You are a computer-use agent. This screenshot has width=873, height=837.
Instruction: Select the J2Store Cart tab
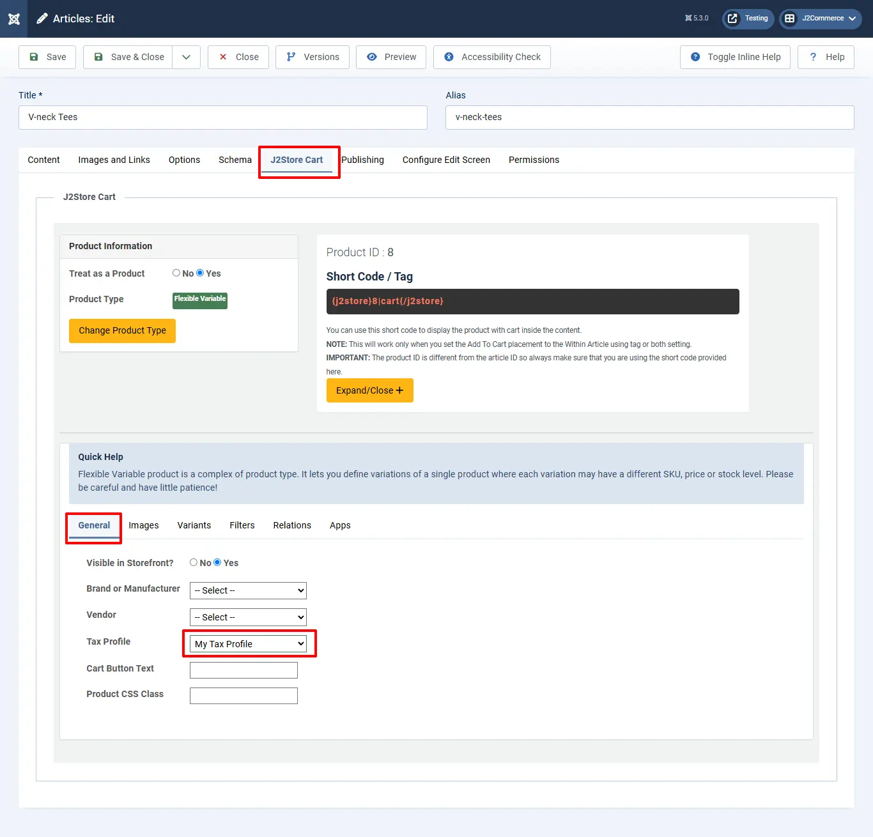point(297,160)
